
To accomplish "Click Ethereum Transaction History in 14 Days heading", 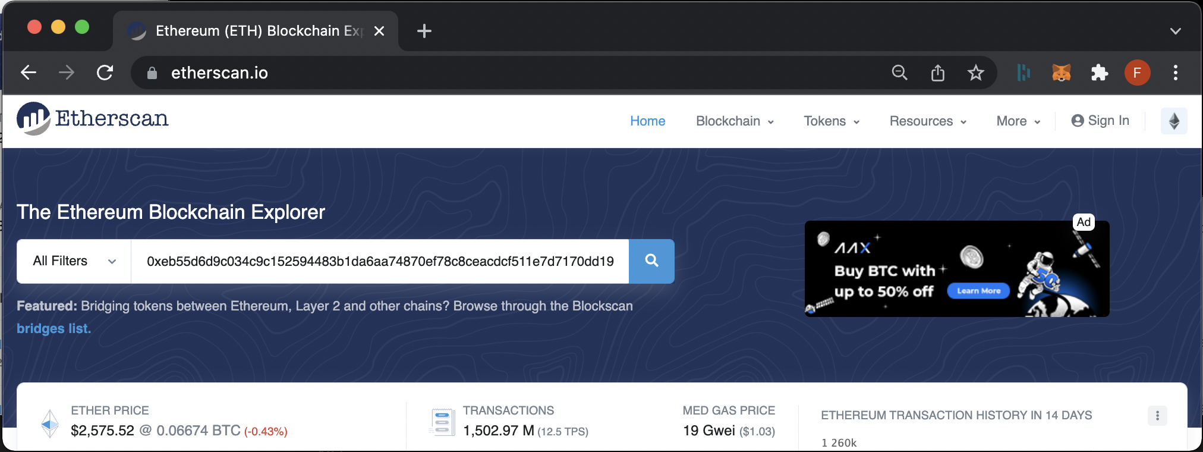I will click(956, 415).
